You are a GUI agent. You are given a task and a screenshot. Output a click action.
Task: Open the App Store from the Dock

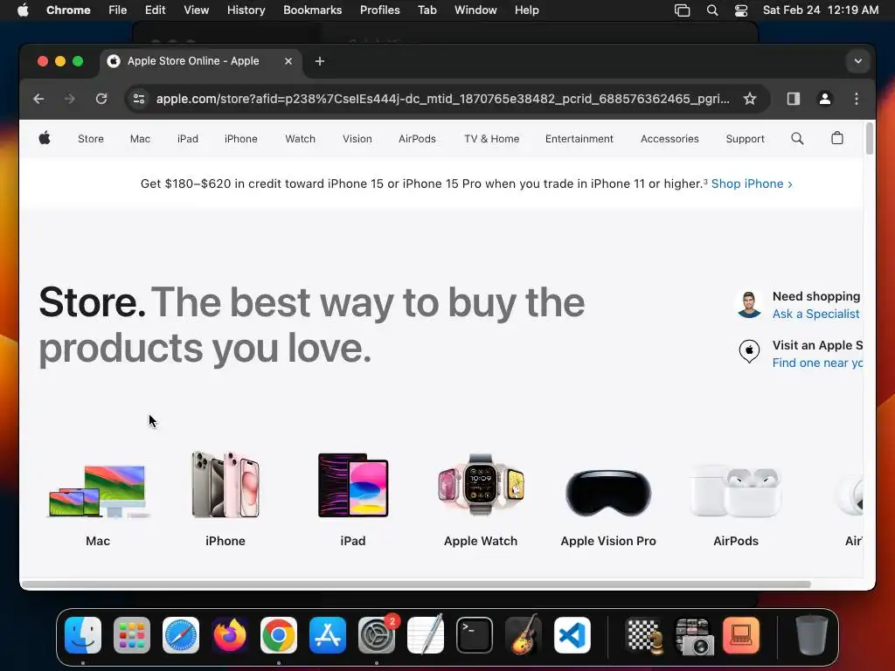coord(328,635)
